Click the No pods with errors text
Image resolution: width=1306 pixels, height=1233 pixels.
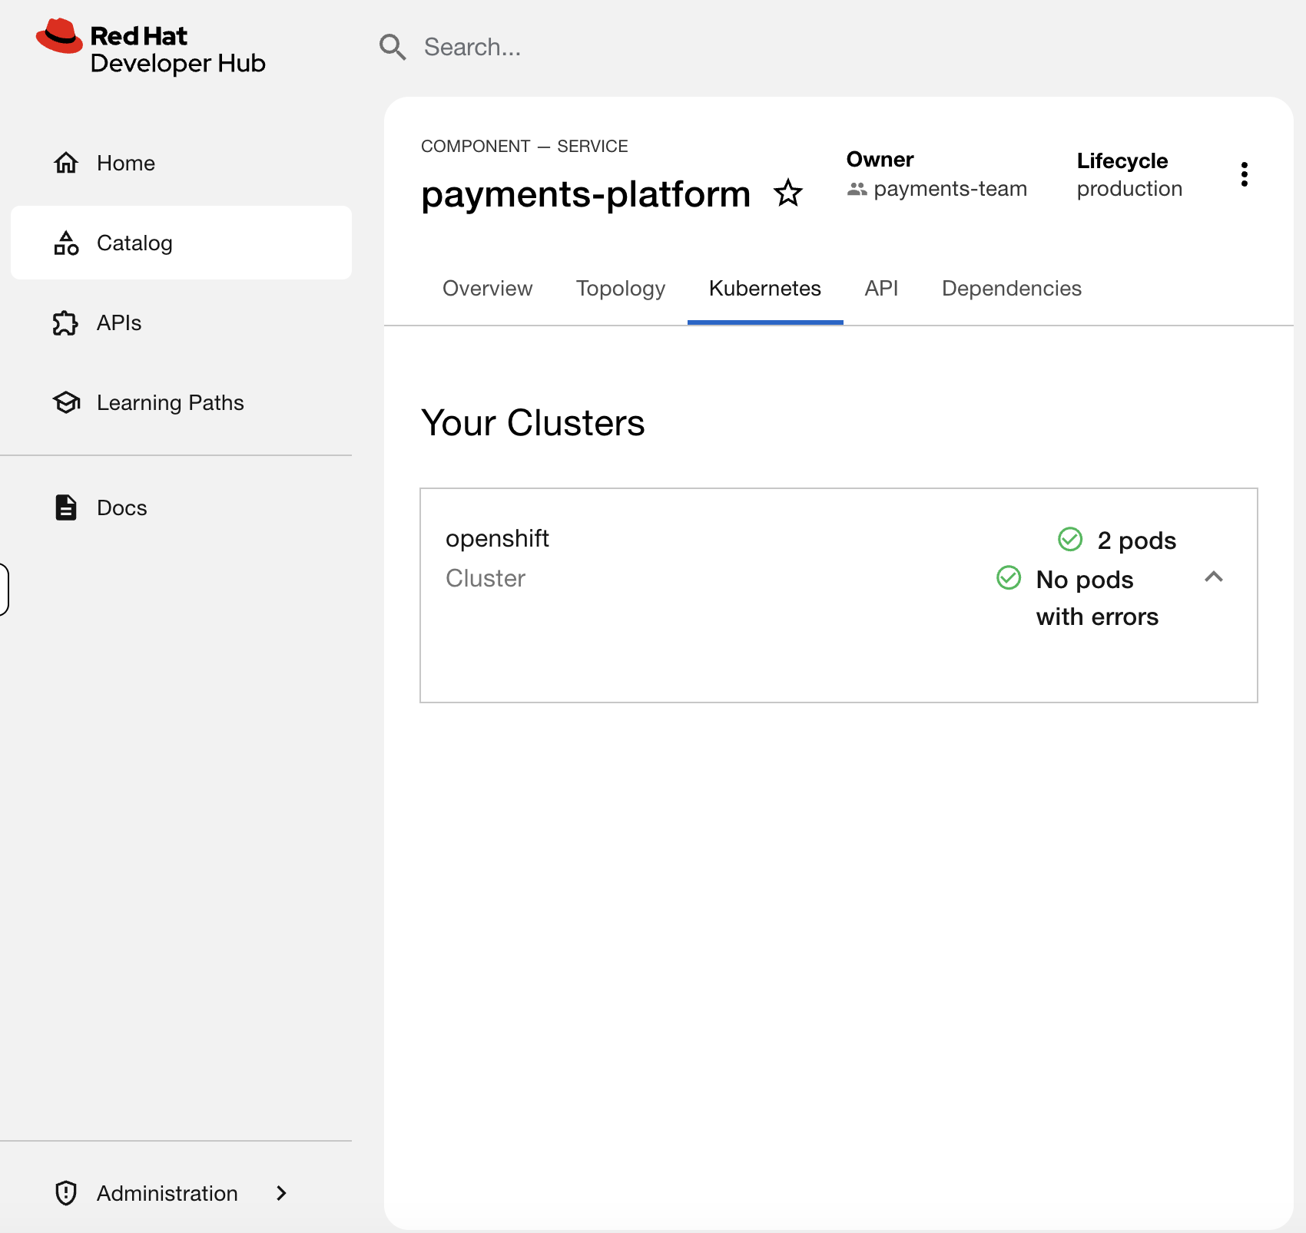coord(1098,598)
